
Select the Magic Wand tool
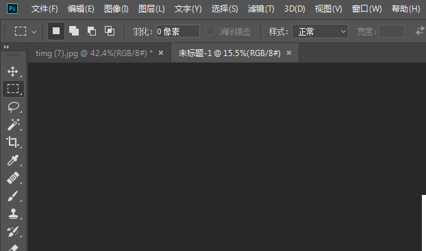pyautogui.click(x=13, y=124)
